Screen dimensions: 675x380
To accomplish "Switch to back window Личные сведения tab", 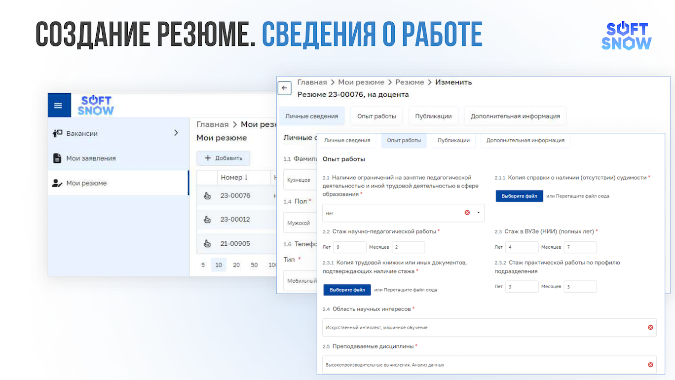I will [x=312, y=116].
